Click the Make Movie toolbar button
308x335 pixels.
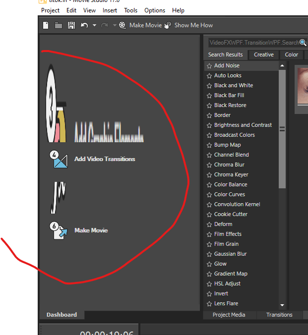pos(140,25)
